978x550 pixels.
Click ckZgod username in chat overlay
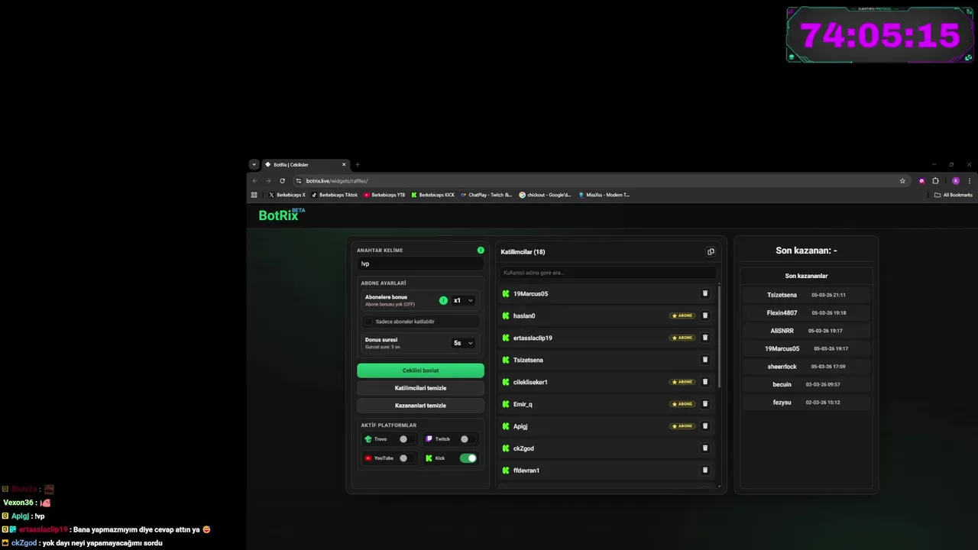[24, 543]
